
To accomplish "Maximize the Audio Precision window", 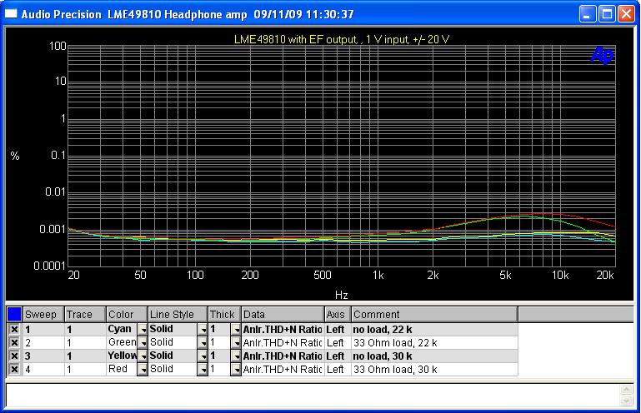I will (x=607, y=14).
